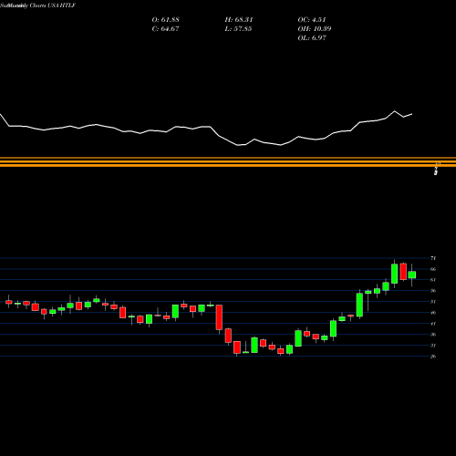
Task: Click the price axis label 61
Action: (x=433, y=280)
